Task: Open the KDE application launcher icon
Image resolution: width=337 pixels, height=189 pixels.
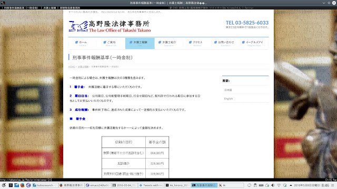Action: tap(4, 185)
